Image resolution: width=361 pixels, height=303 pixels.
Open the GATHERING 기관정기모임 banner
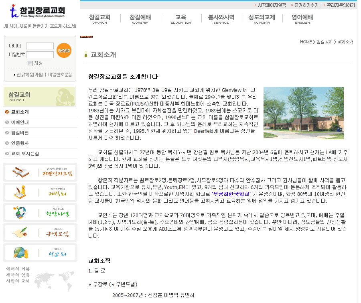click(40, 172)
